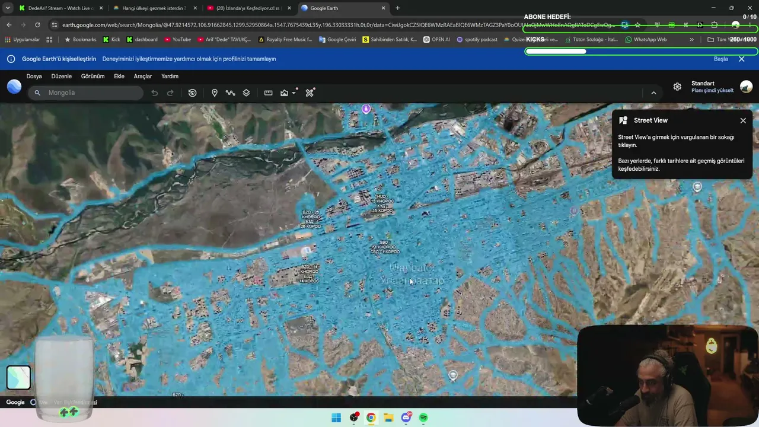Click the Başla button in banner
Image resolution: width=759 pixels, height=427 pixels.
coord(720,59)
